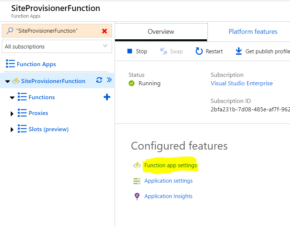Expand panel with double chevron icon
Viewport: 290px width, 226px height.
coord(109,80)
